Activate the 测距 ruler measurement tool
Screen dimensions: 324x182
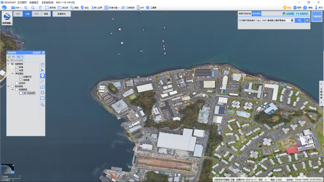coord(74,7)
